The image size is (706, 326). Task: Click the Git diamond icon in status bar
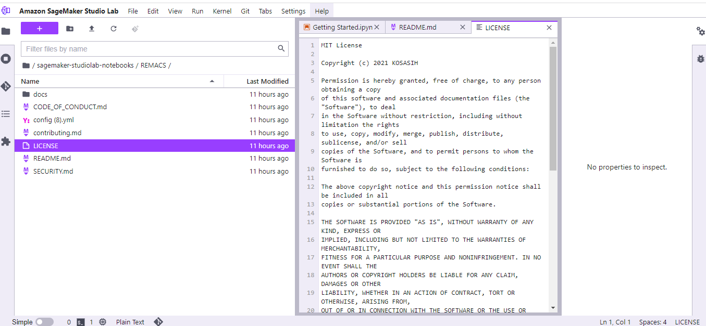[158, 322]
